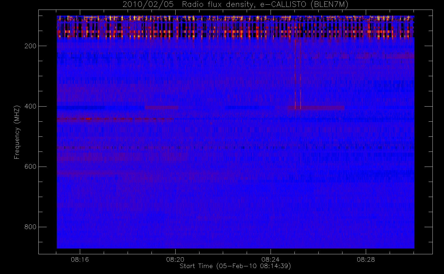Click the 'Start Time (05-Feb-10 08:14:39)' label
Viewport: 444px width, 274px height.
coord(235,266)
